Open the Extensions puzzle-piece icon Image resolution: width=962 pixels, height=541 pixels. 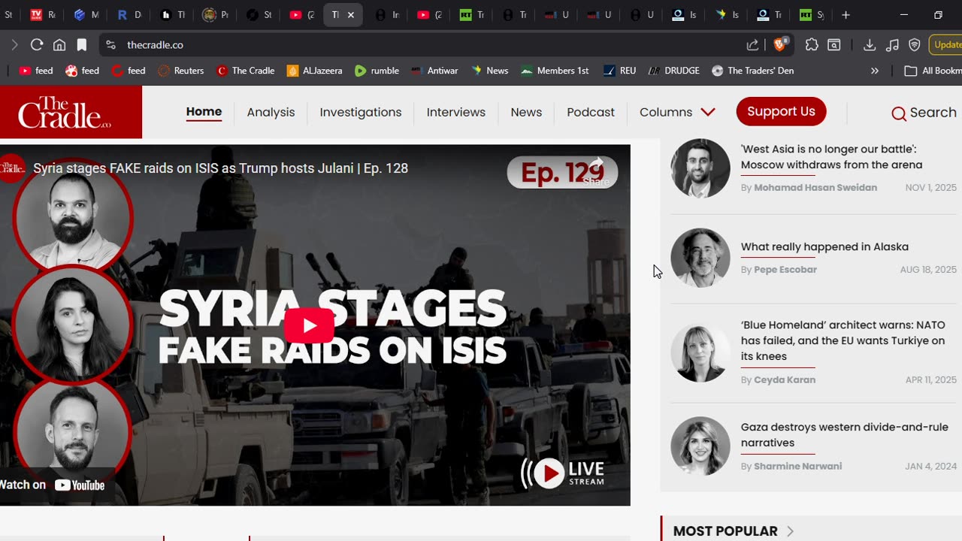click(812, 45)
